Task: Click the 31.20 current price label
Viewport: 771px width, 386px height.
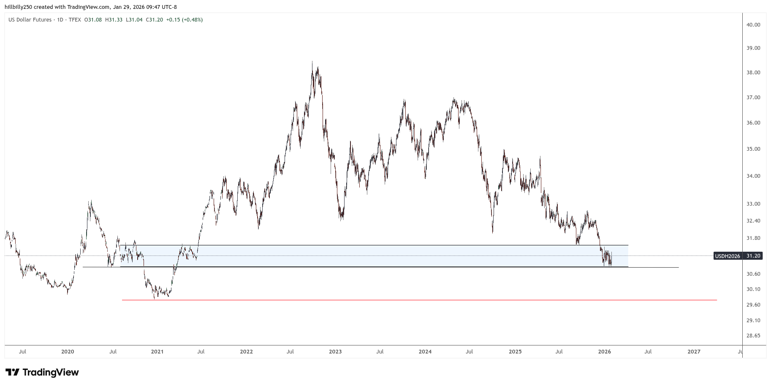Action: pyautogui.click(x=753, y=256)
